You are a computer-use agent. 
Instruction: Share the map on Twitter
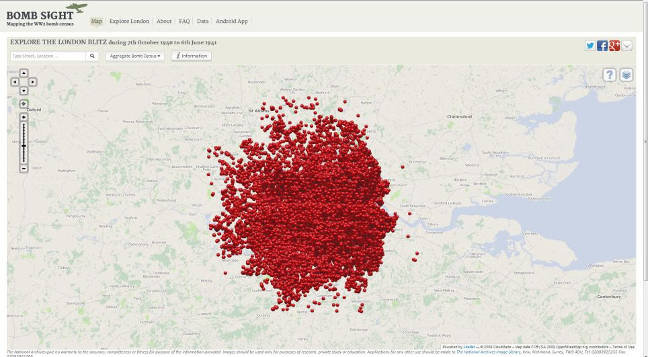(590, 46)
